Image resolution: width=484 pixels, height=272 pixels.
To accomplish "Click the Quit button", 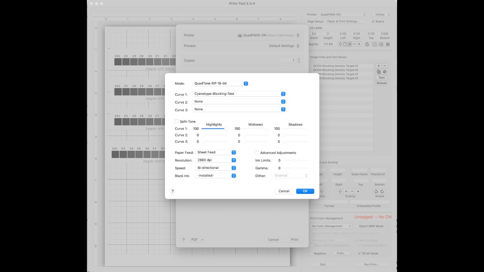I will click(323, 264).
